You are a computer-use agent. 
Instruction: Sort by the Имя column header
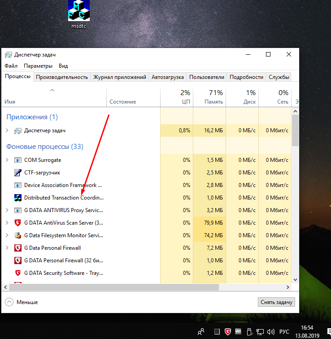tap(54, 97)
